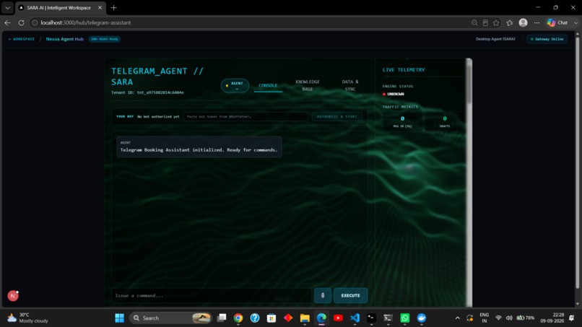Screen dimensions: 582x327
Task: Reload the page with refresh icon
Action: 21,22
